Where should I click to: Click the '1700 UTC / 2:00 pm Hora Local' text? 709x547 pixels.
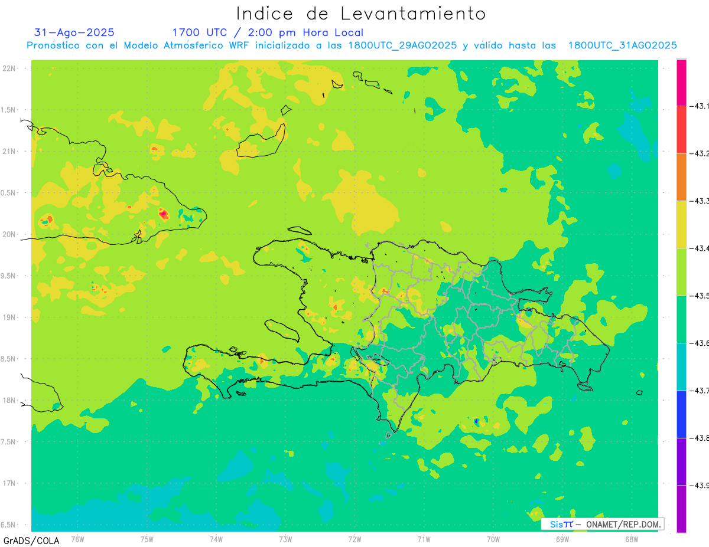[x=268, y=32]
